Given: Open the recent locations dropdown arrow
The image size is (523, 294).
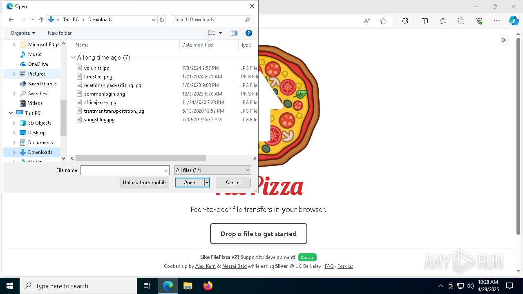Looking at the screenshot, I should point(33,20).
